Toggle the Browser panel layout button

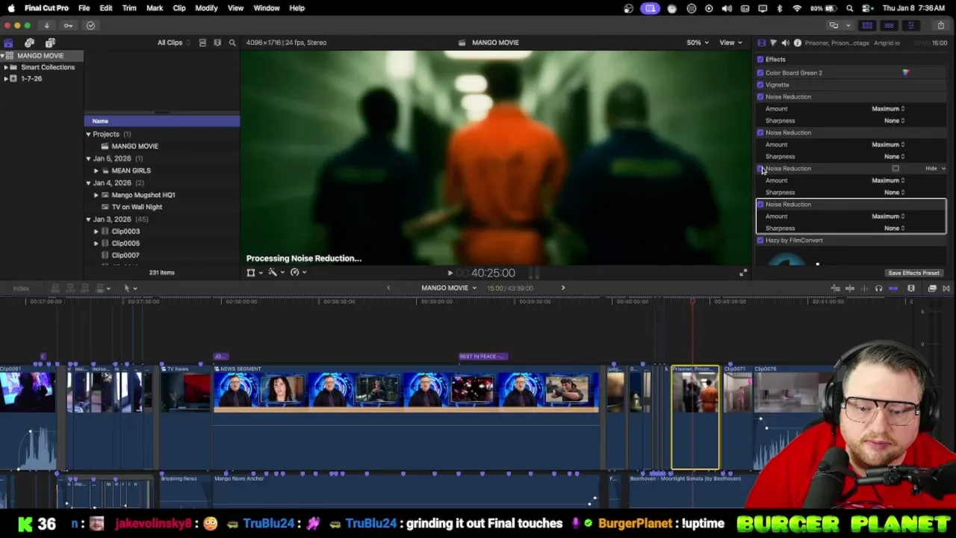point(867,25)
